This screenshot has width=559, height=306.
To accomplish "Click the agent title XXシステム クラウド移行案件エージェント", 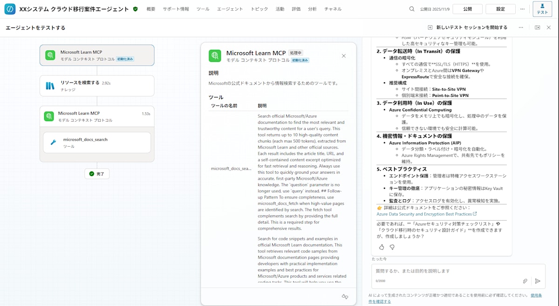I will tap(74, 9).
